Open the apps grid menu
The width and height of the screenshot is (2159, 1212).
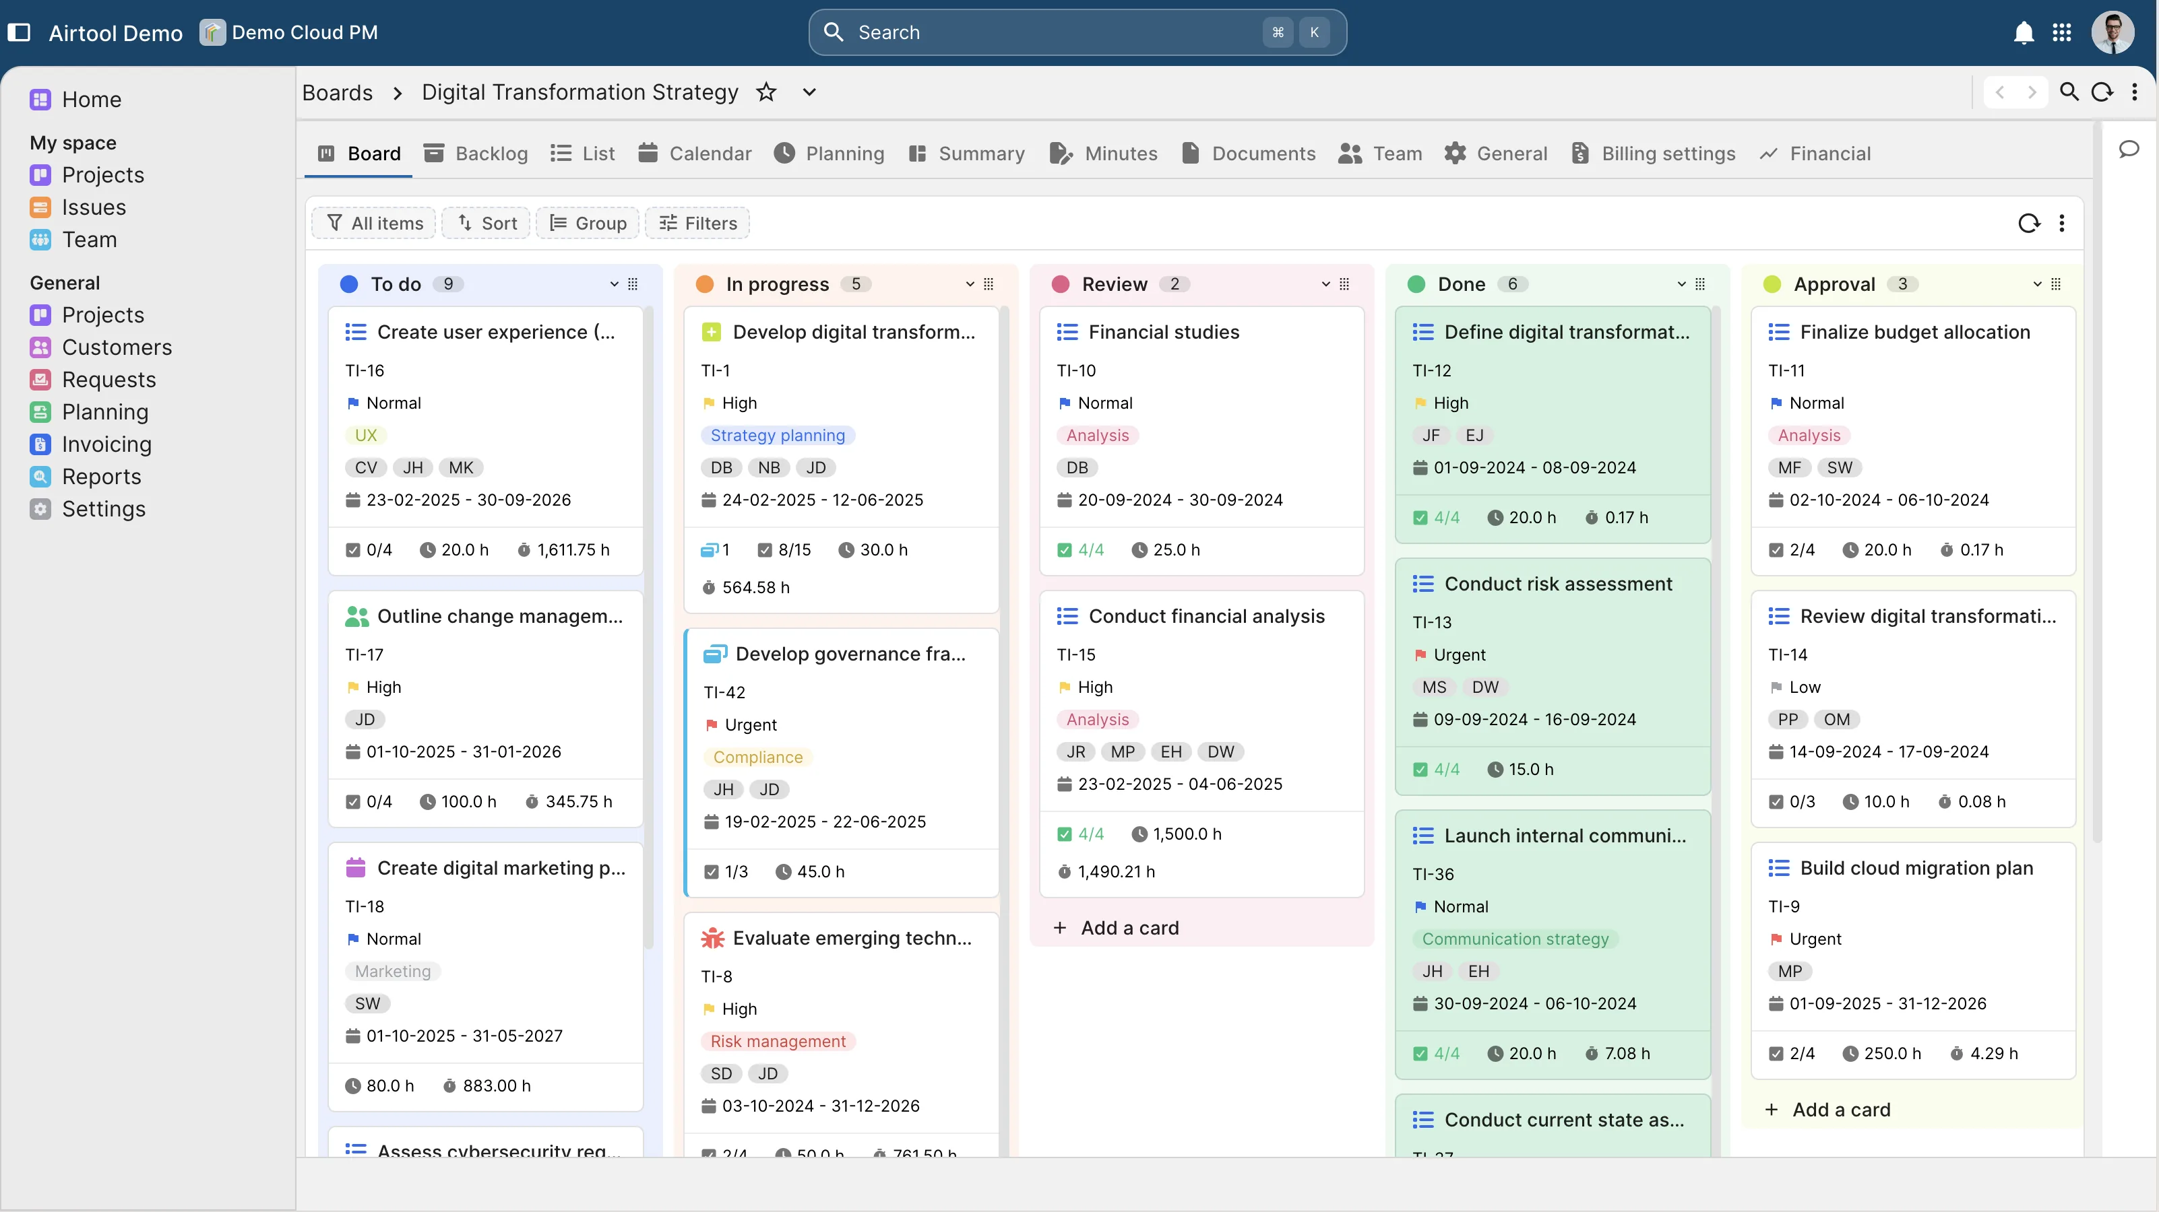[x=2062, y=33]
